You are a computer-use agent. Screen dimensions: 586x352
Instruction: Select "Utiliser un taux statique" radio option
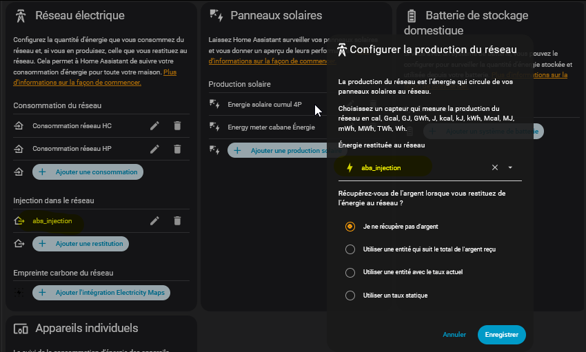click(x=350, y=296)
